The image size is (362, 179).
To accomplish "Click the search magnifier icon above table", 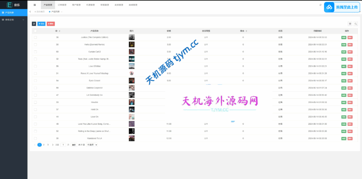I will (x=356, y=24).
